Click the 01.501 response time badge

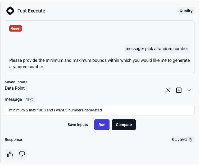coord(183,140)
